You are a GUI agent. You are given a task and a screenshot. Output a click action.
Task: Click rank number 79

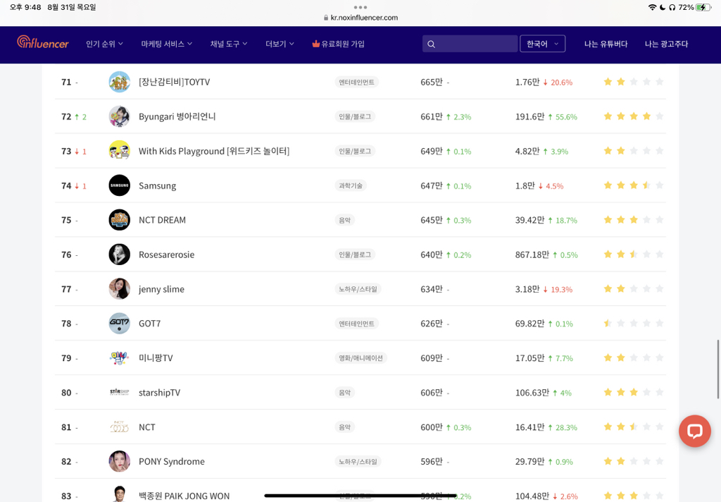pos(66,358)
